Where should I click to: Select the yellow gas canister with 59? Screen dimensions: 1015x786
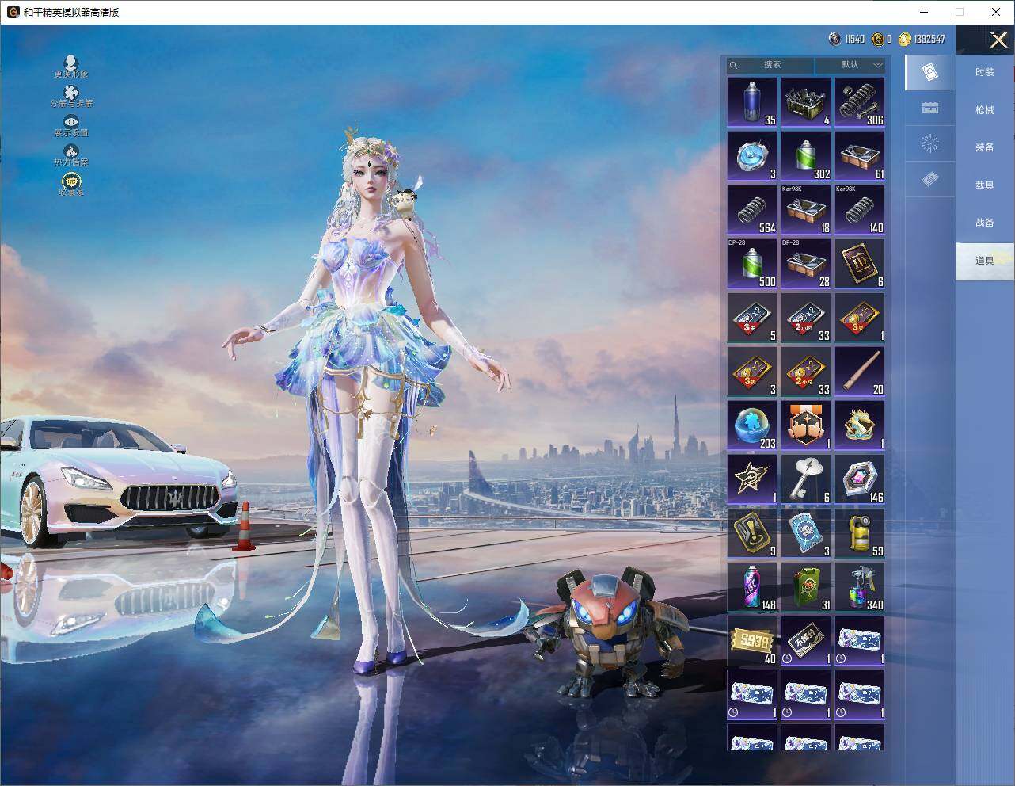pos(860,533)
